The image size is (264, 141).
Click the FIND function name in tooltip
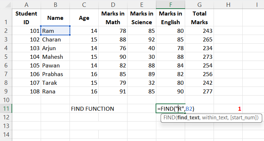169,118
